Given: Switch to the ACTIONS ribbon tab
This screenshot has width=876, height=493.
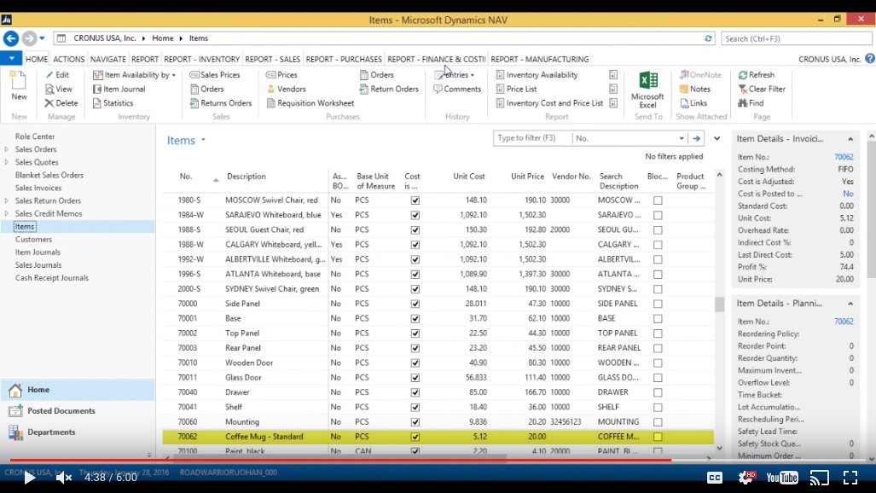Looking at the screenshot, I should (69, 59).
